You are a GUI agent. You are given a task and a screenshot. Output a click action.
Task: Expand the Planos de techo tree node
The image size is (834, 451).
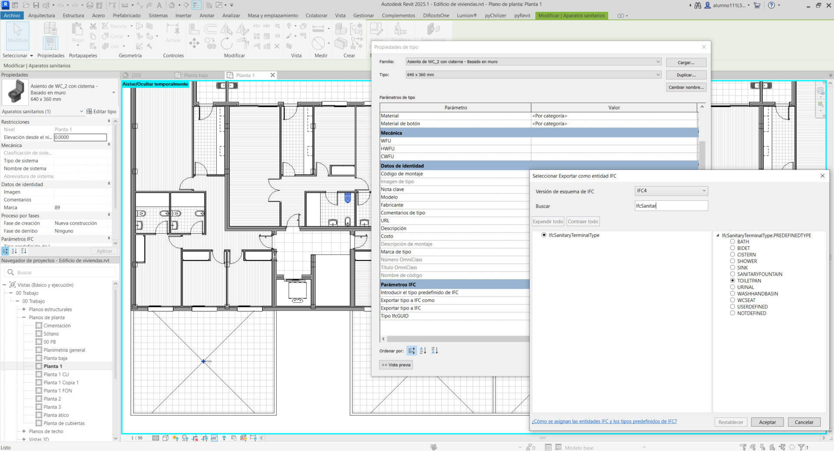[24, 431]
